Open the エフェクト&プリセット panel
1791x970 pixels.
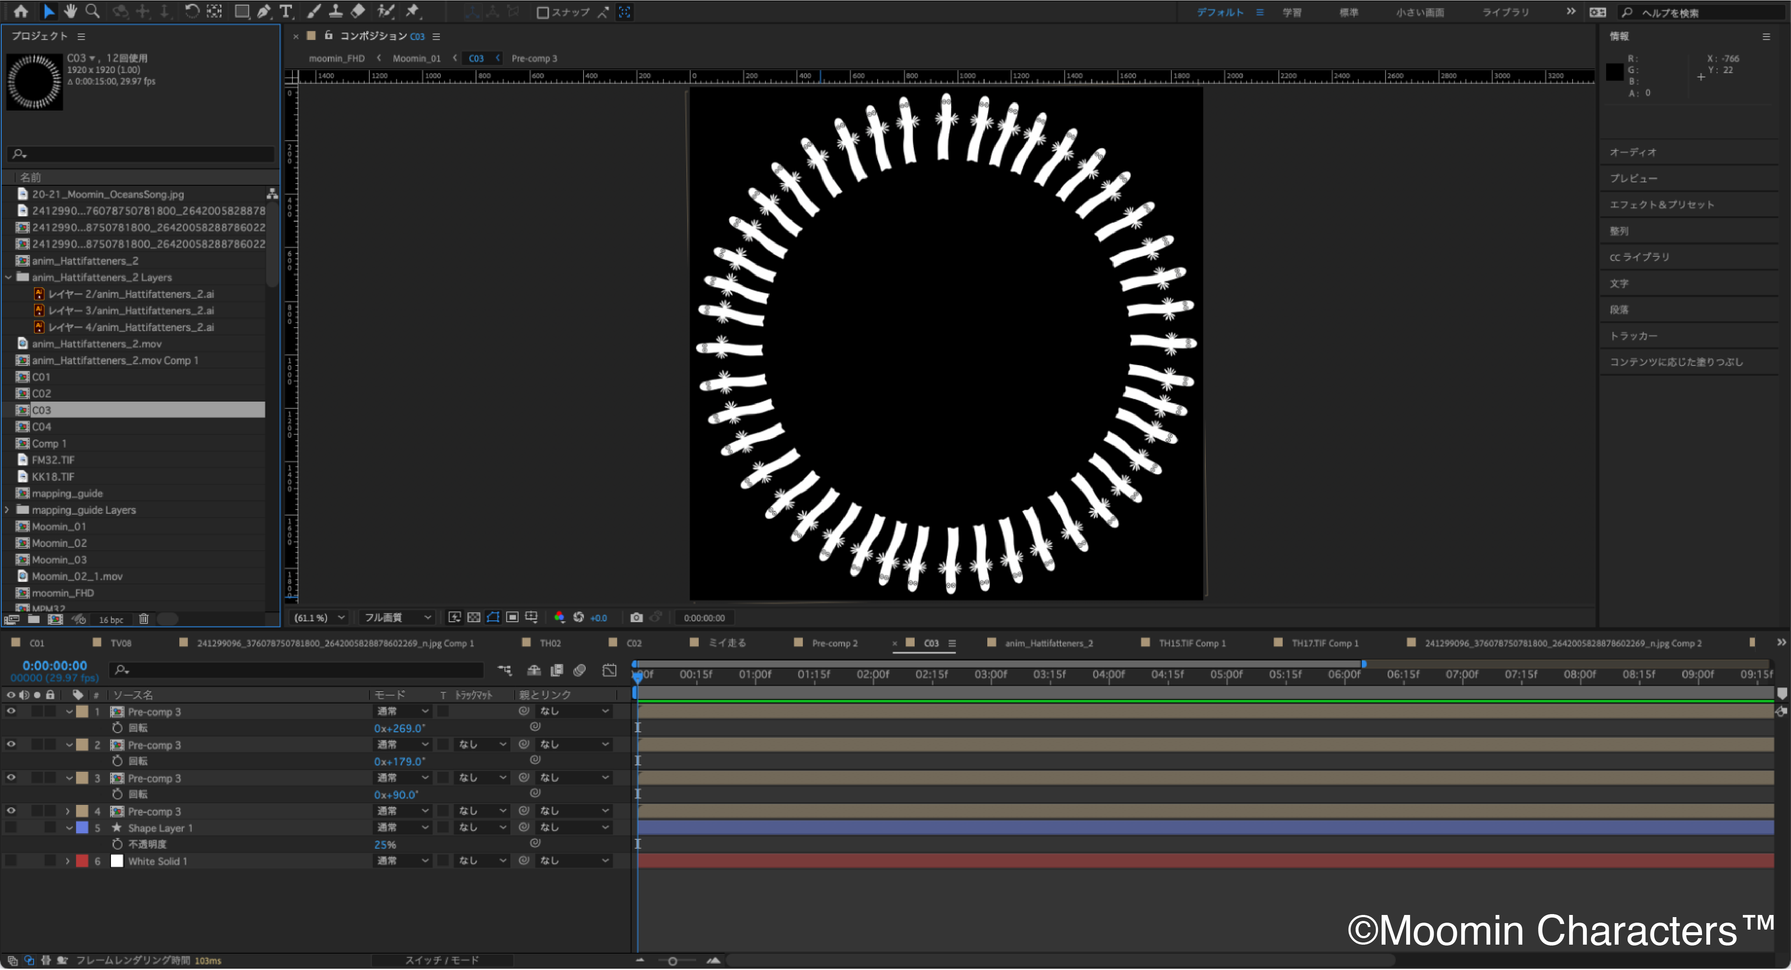coord(1662,204)
